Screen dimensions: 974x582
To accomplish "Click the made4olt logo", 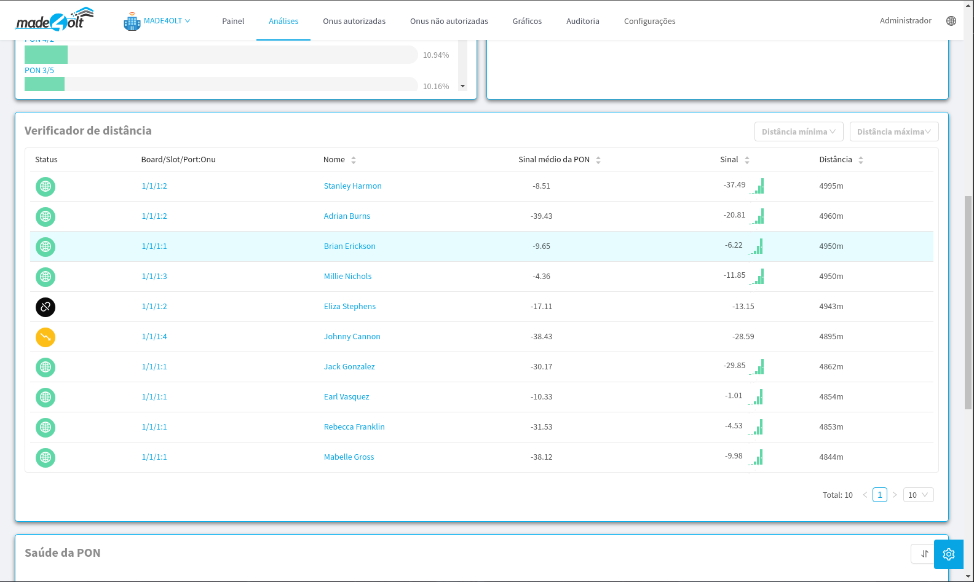I will coord(54,20).
